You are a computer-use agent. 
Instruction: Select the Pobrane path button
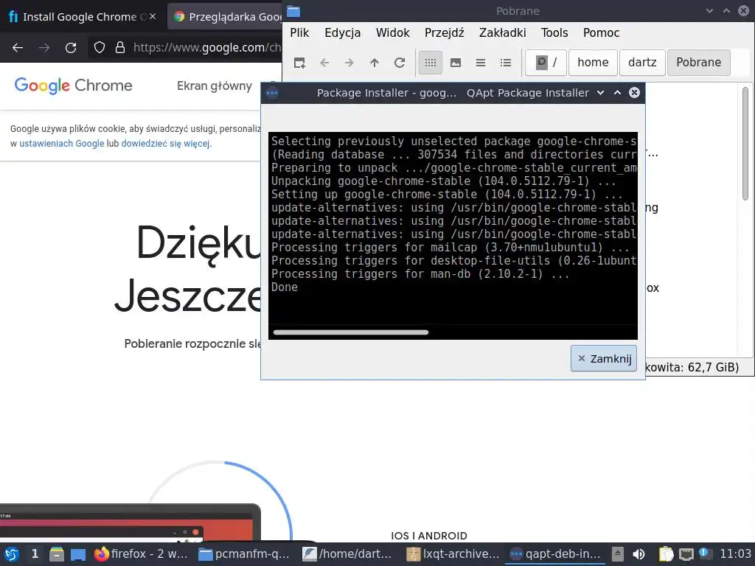(699, 63)
